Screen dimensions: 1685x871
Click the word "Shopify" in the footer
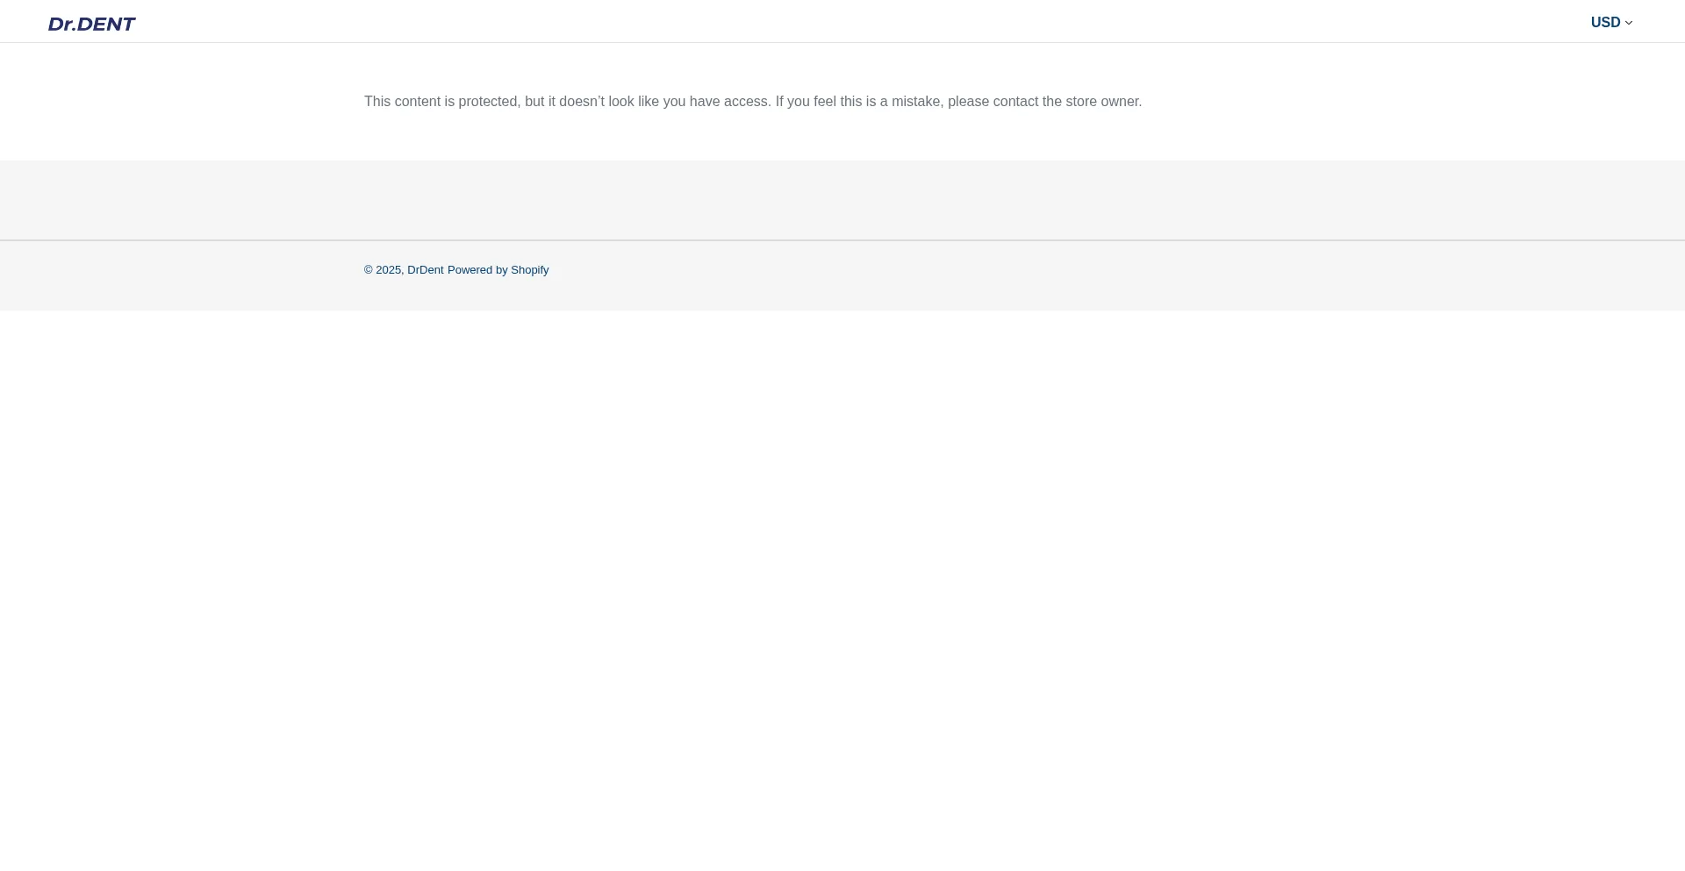(529, 270)
